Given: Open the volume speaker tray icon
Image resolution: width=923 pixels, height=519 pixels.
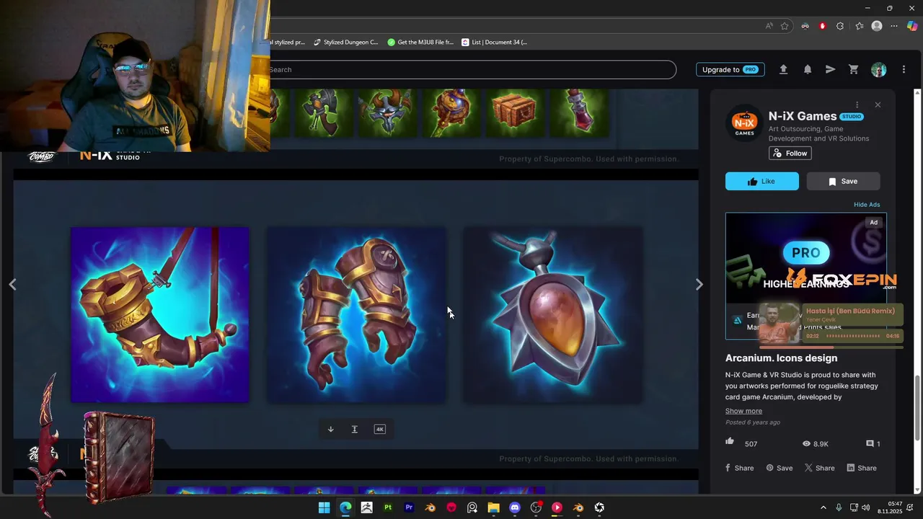Looking at the screenshot, I should click(x=865, y=507).
